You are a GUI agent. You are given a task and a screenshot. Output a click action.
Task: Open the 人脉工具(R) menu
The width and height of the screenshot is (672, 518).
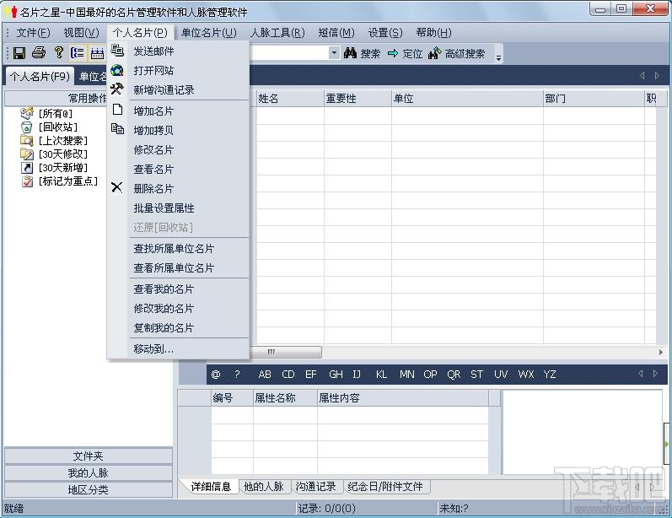pos(277,33)
